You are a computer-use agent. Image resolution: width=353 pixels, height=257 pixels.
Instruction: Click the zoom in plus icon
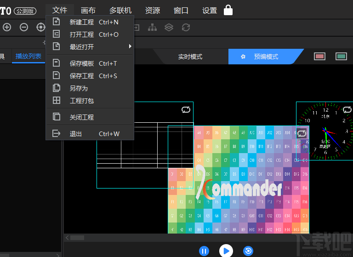7,27
